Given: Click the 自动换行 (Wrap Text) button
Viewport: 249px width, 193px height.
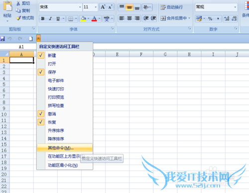Looking at the screenshot, I should (x=172, y=7).
